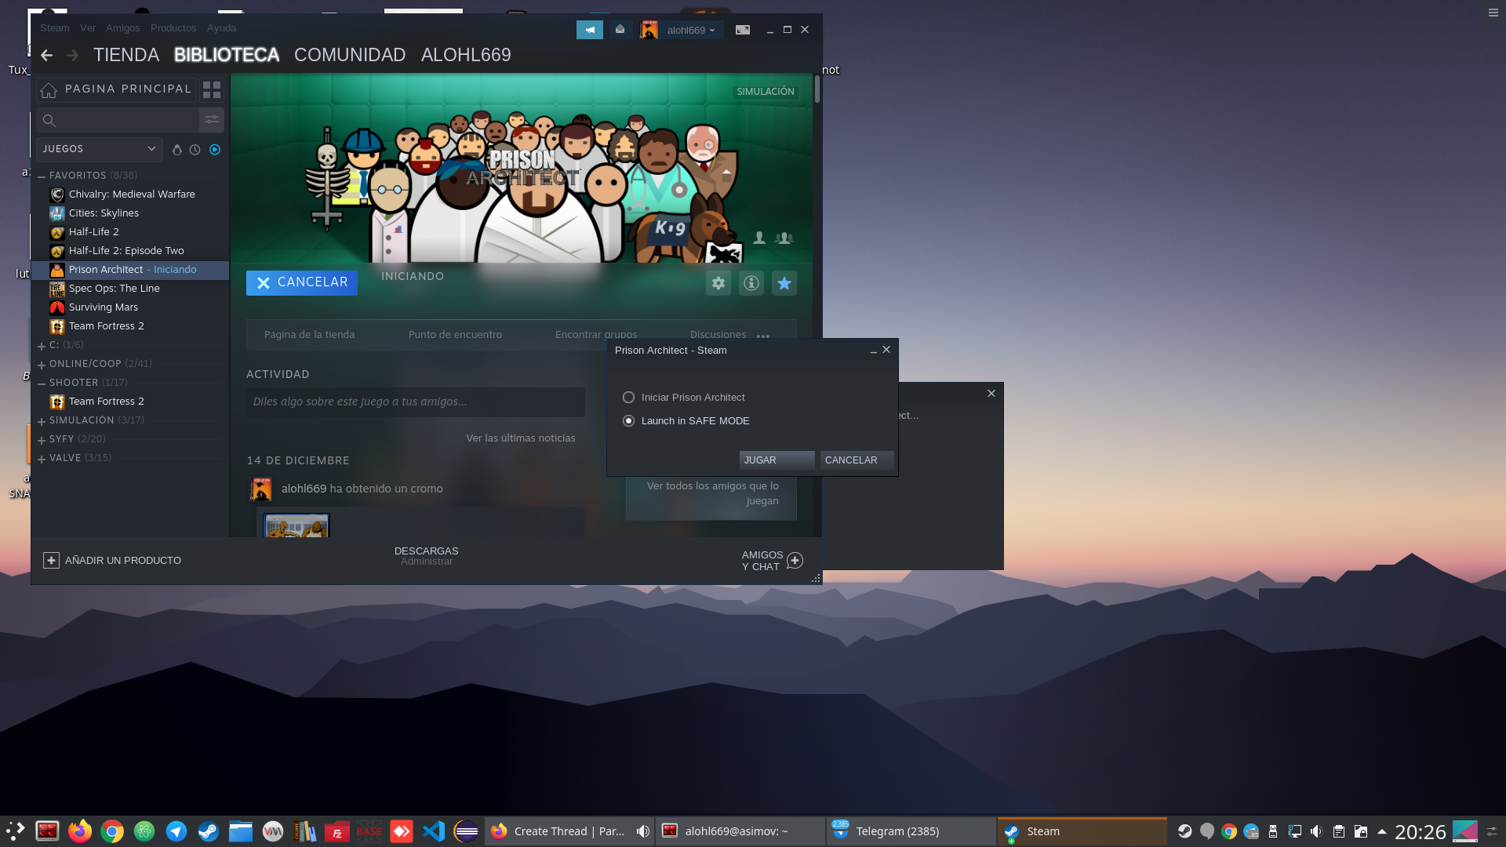Expand the ONLINE/COOP category
Image resolution: width=1506 pixels, height=847 pixels.
[x=42, y=365]
